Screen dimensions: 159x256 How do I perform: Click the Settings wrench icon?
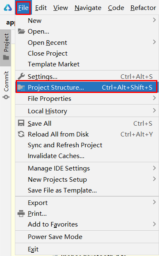click(22, 76)
